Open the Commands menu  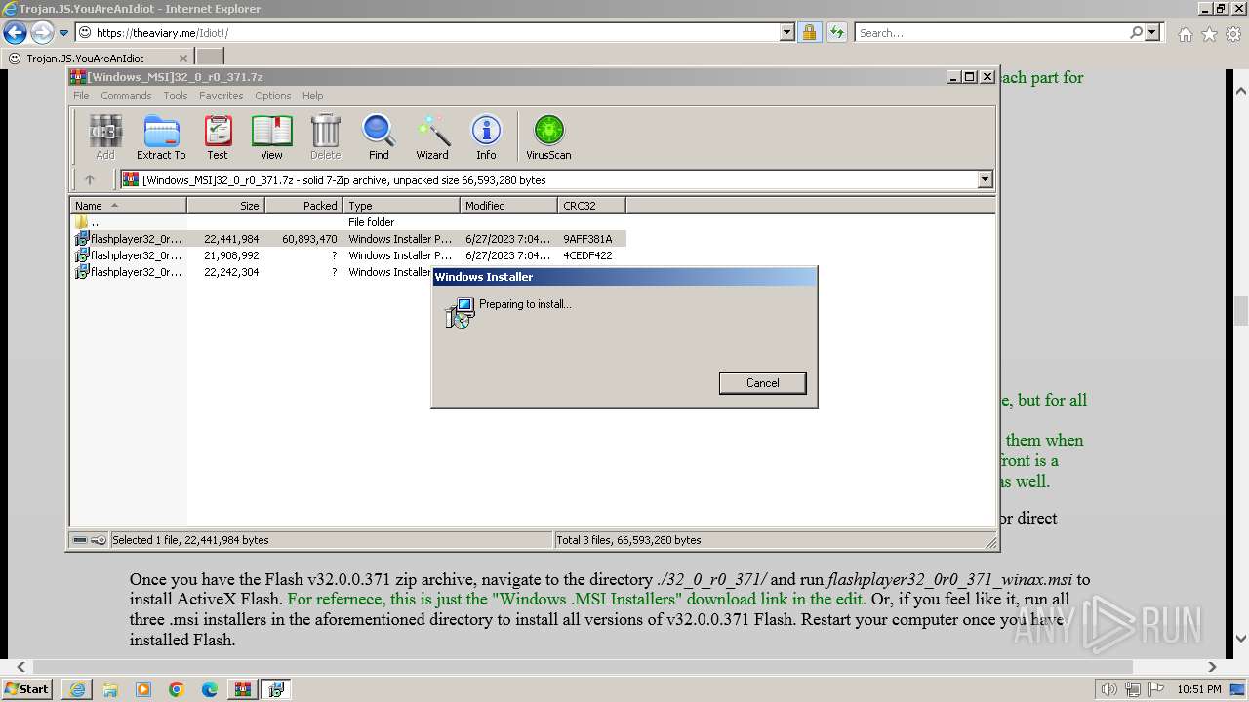click(x=126, y=96)
